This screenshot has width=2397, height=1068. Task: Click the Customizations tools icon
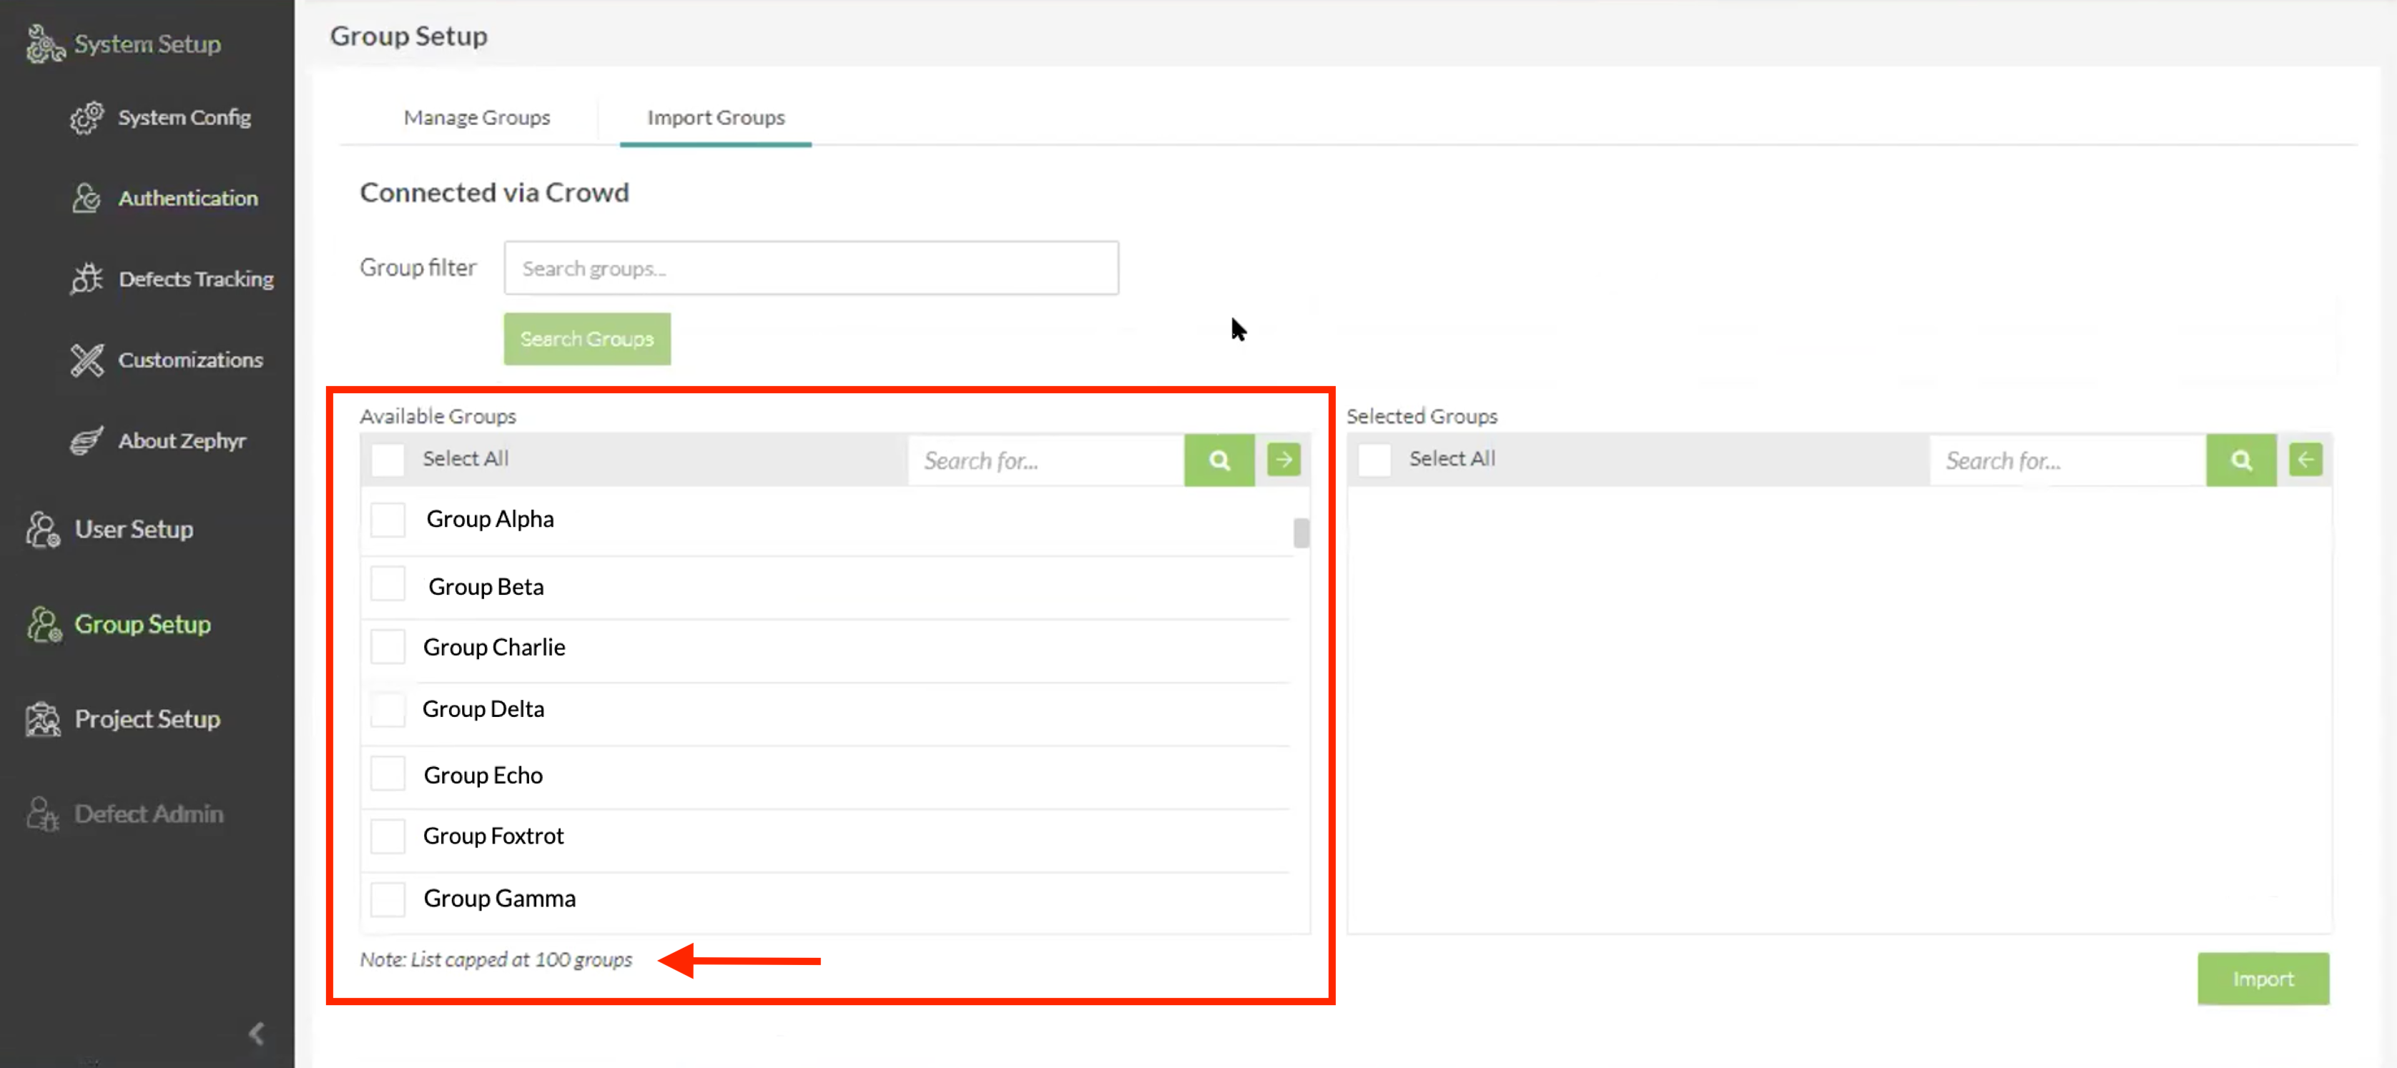coord(87,359)
